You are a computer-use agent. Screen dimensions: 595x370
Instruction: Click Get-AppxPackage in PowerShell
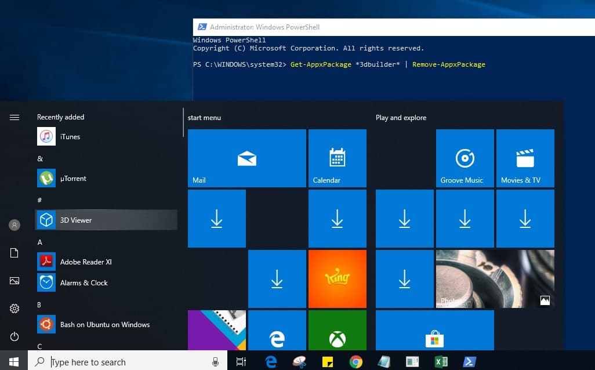click(321, 64)
